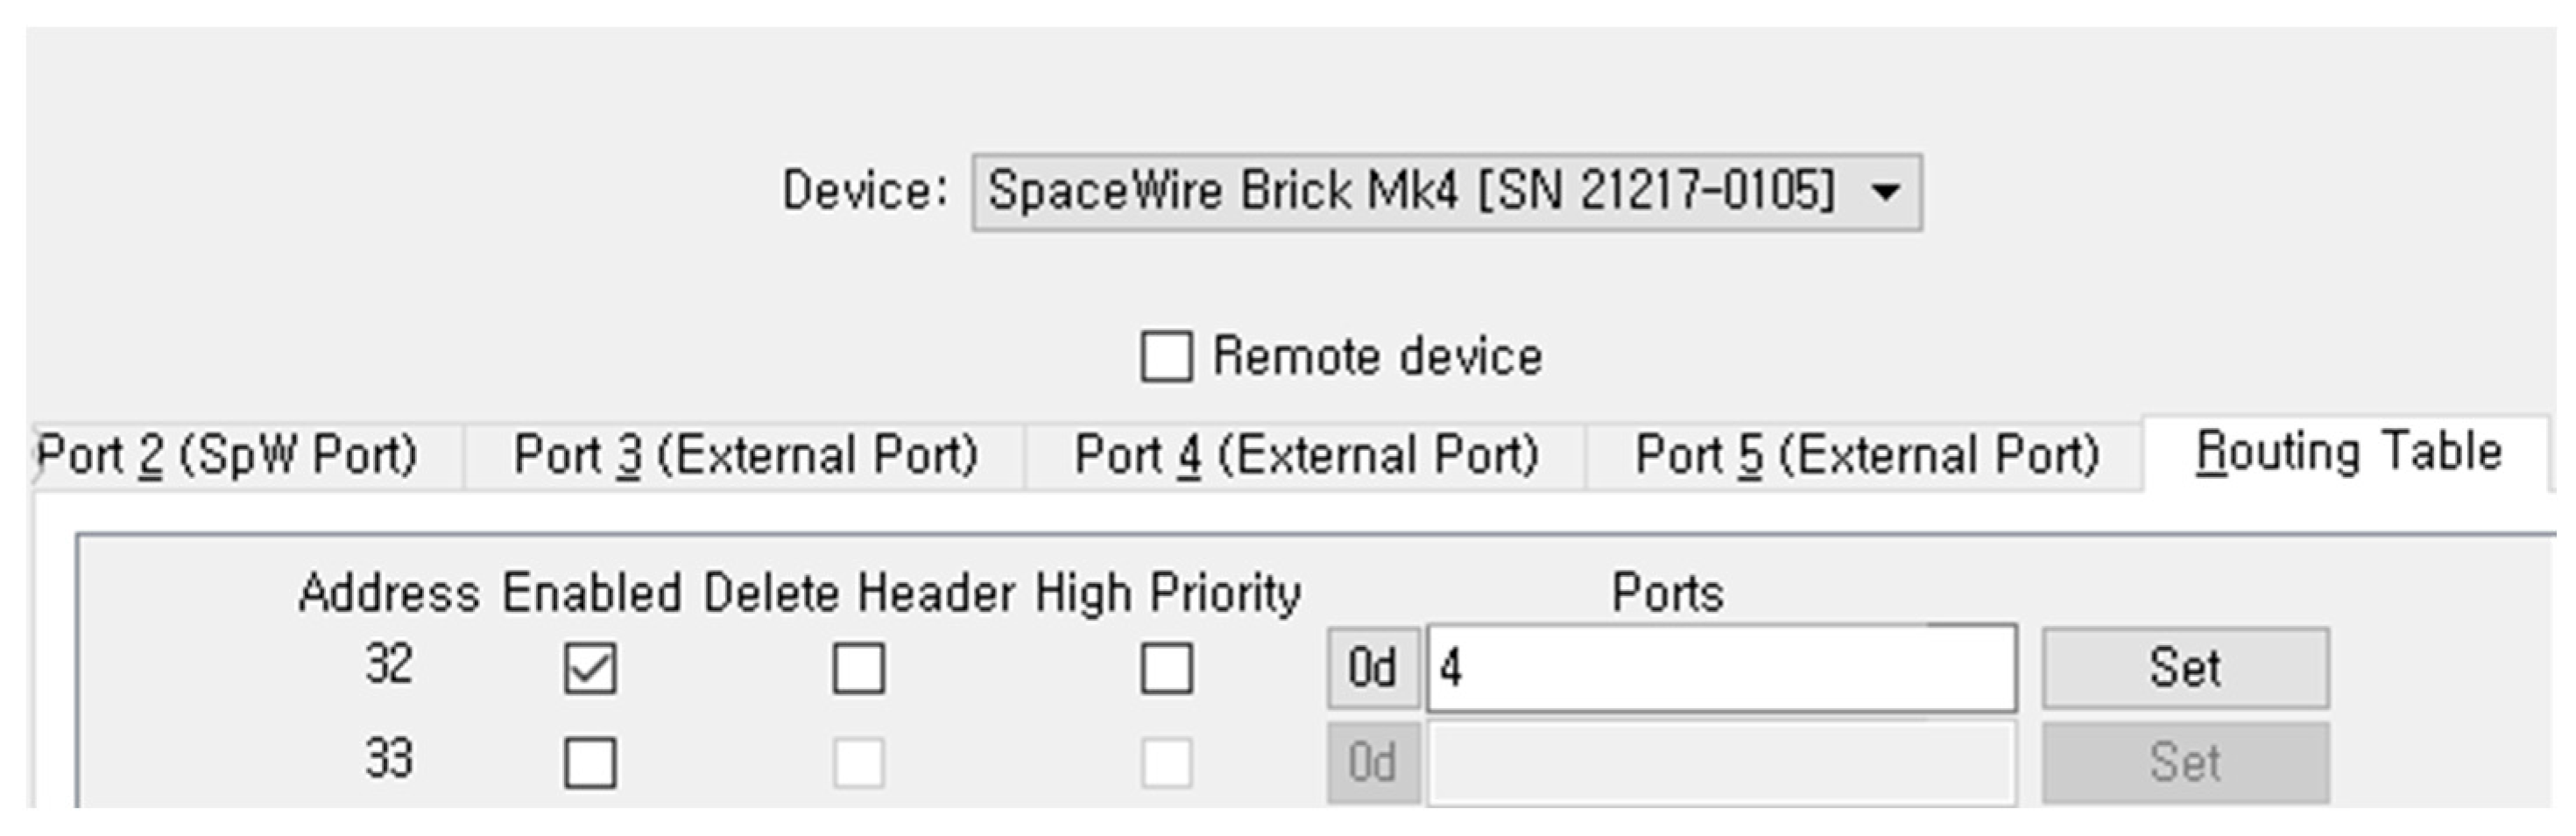
Task: Uncheck Enabled for address 32
Action: [590, 668]
